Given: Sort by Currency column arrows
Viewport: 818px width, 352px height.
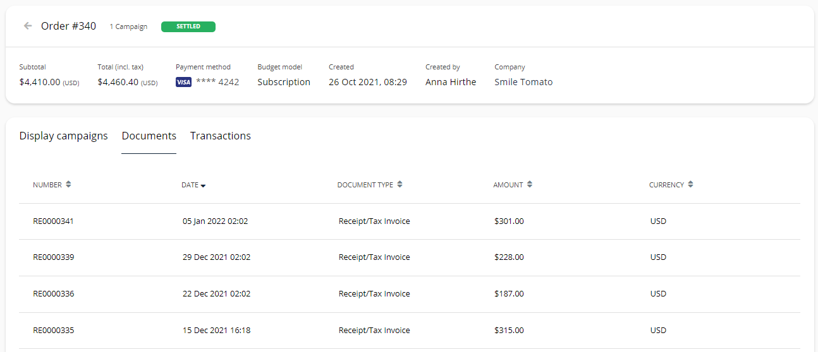Looking at the screenshot, I should pos(691,185).
